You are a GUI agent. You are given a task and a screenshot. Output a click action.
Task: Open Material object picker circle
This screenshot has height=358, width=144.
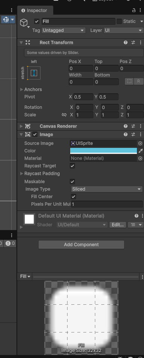[140, 158]
